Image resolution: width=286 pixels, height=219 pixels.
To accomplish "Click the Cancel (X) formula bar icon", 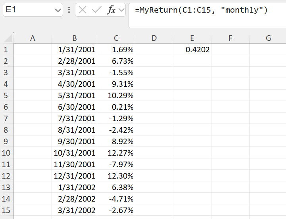I will [83, 10].
